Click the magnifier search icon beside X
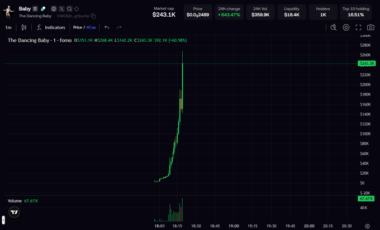This screenshot has height=230, width=380. pos(69,9)
